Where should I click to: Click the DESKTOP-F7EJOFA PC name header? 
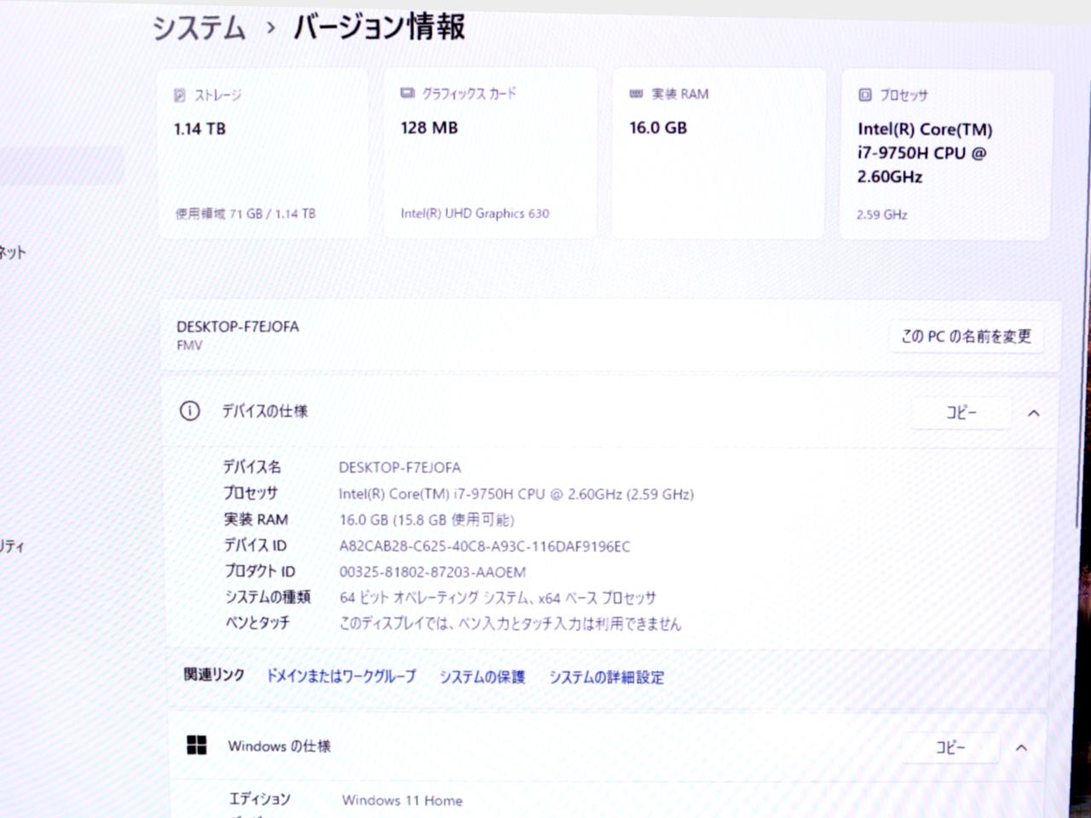coord(238,326)
